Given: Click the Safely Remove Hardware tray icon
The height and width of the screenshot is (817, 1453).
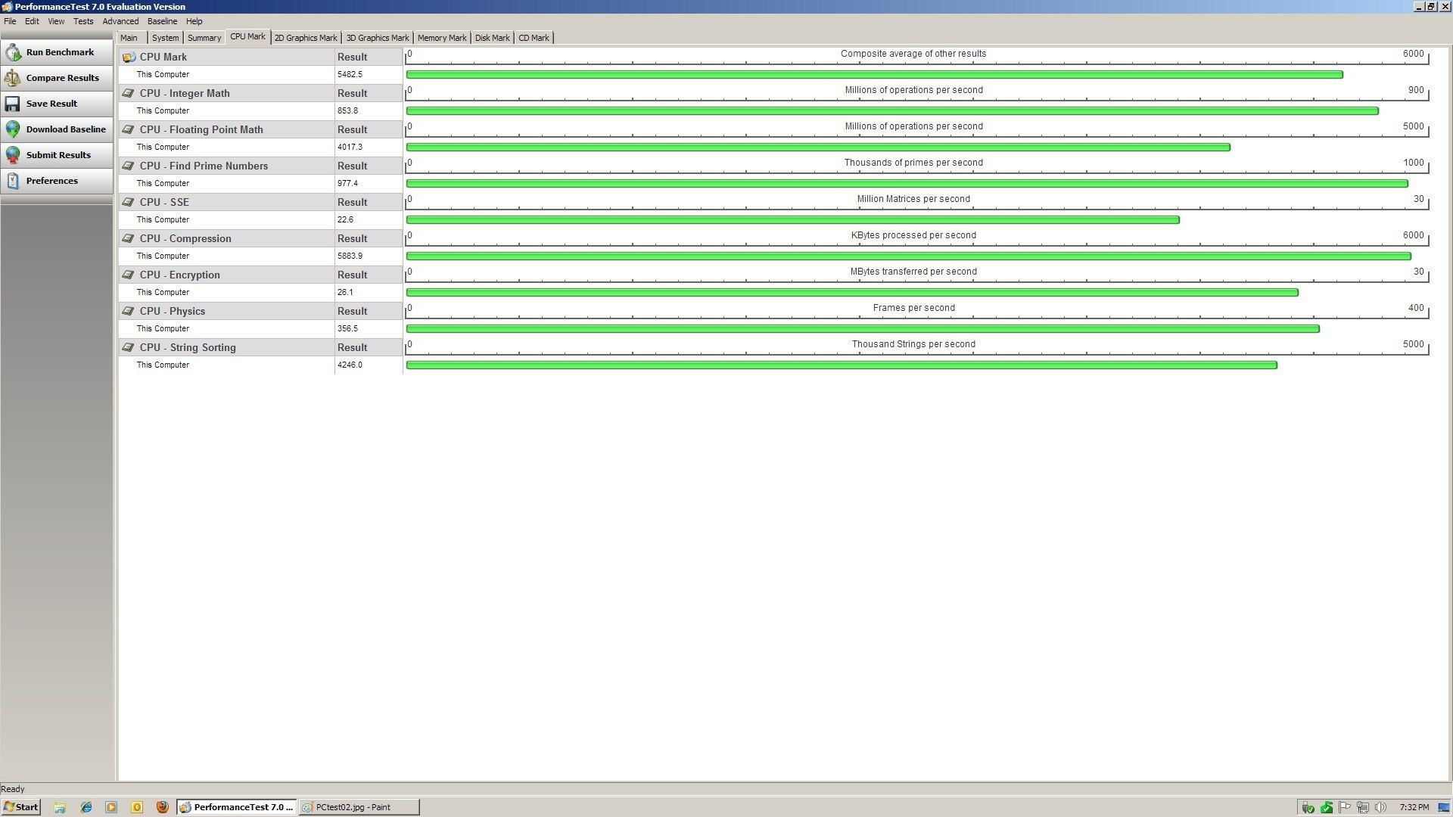Looking at the screenshot, I should [x=1308, y=807].
